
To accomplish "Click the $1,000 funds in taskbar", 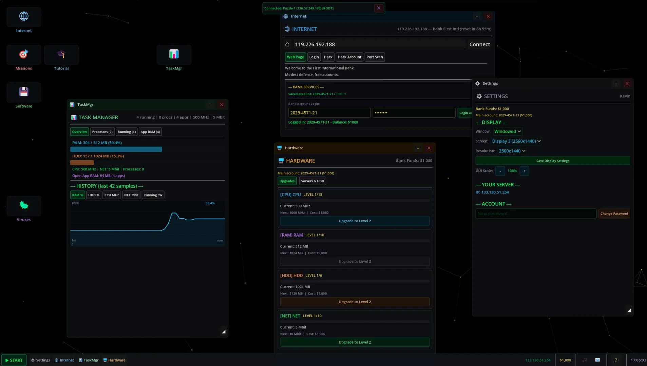I will [565, 360].
